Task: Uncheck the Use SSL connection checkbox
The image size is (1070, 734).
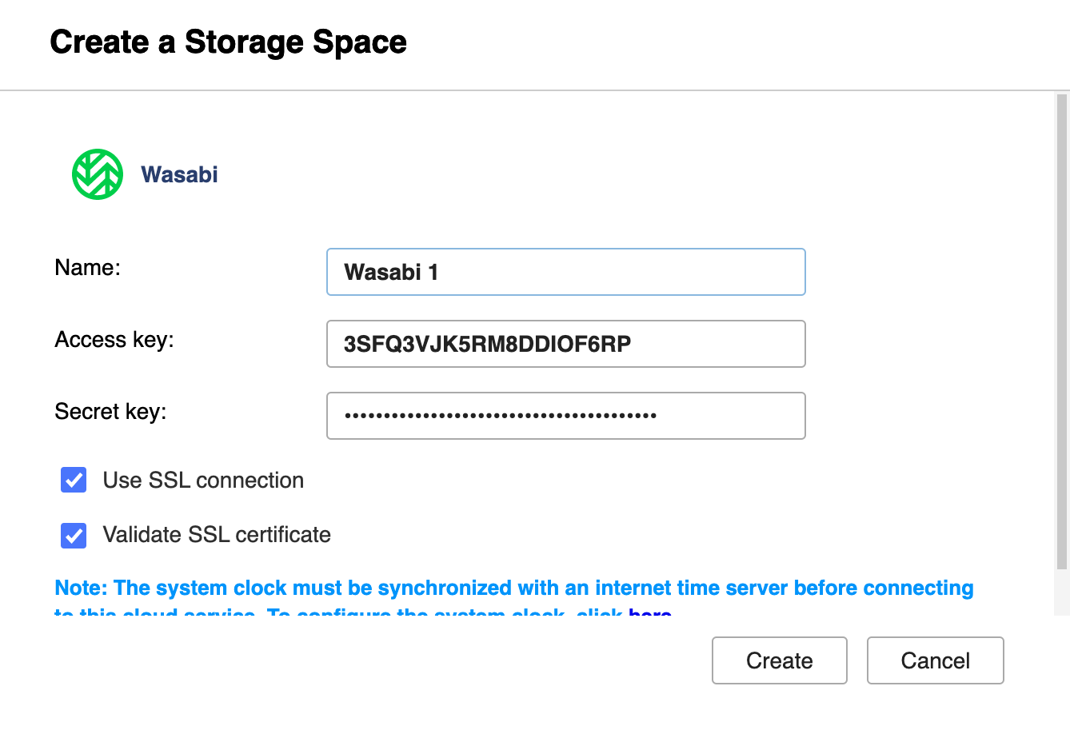Action: [74, 480]
